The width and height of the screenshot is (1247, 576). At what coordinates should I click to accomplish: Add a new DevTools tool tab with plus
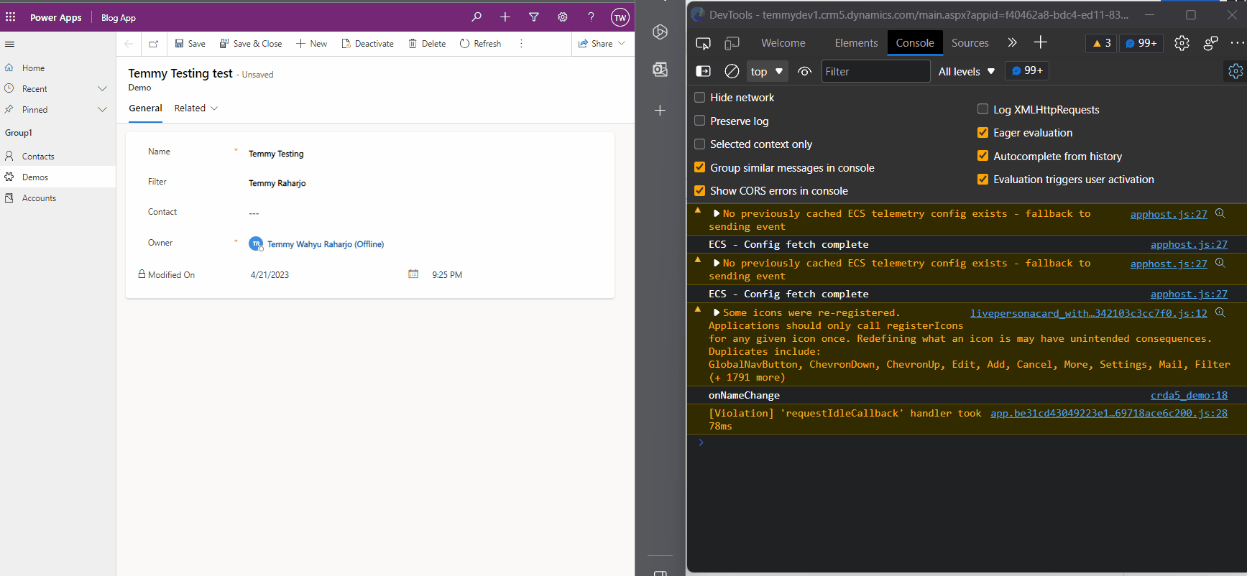tap(1040, 43)
